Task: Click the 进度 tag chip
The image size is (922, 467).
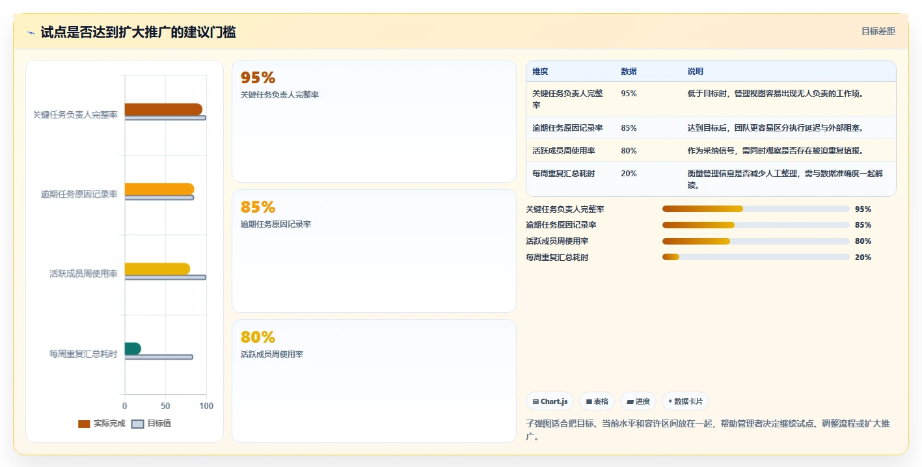Action: coord(638,401)
